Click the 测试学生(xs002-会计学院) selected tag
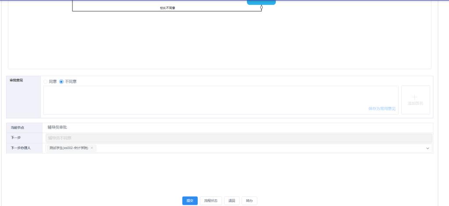Image resolution: width=449 pixels, height=206 pixels. coord(68,148)
